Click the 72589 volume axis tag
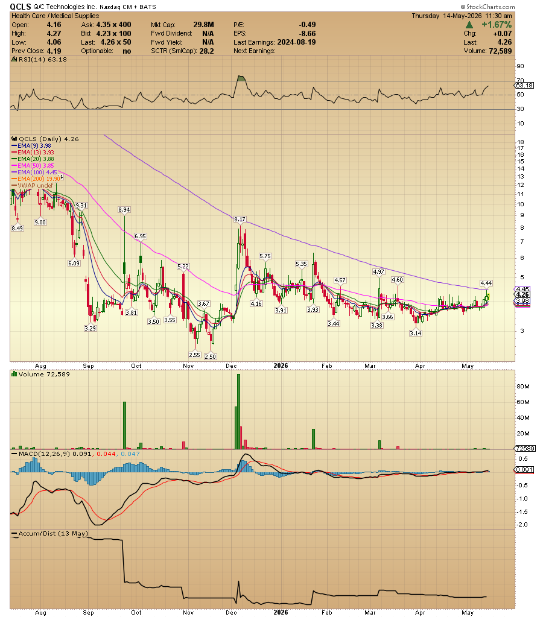 pyautogui.click(x=526, y=449)
